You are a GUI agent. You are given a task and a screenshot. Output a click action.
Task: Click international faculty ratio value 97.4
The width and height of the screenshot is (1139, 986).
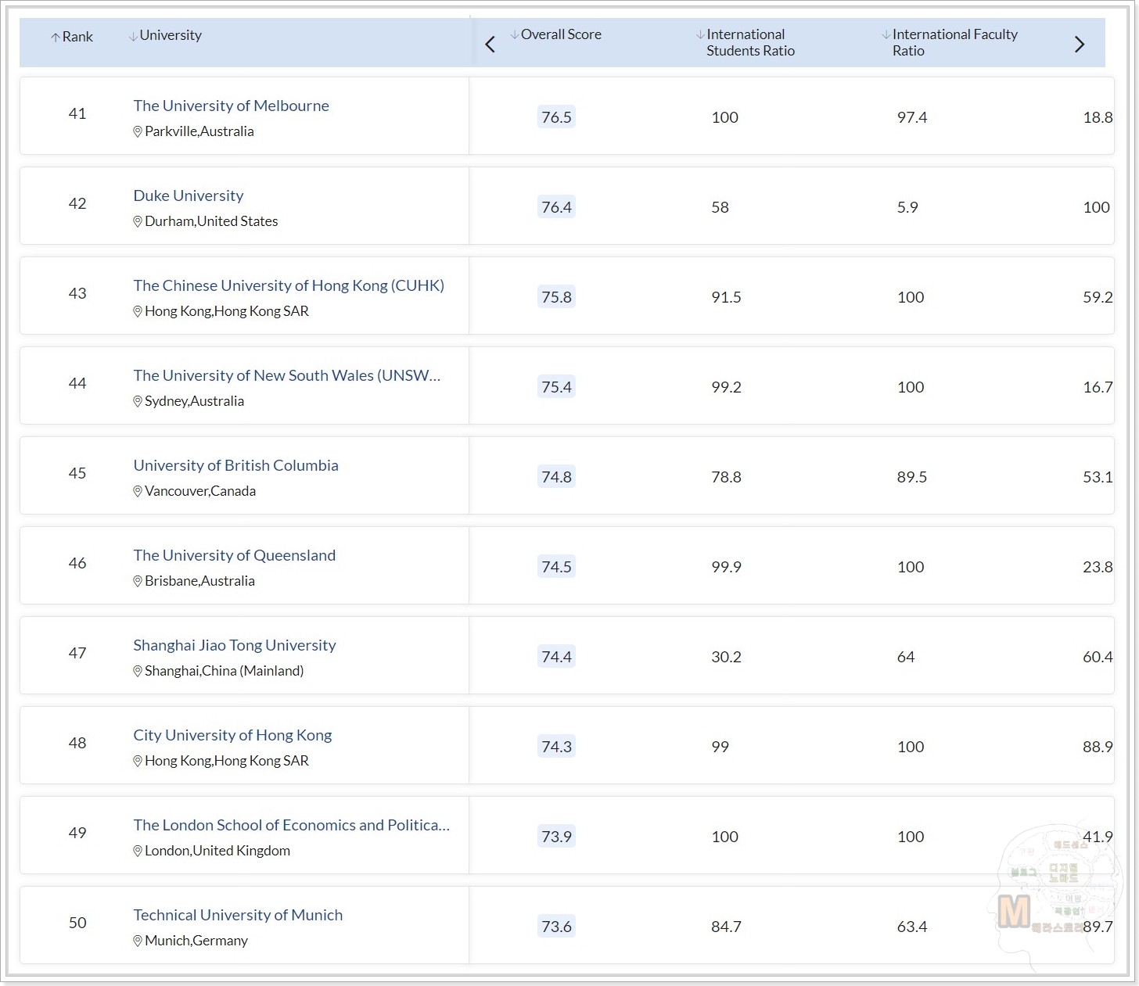tap(912, 117)
